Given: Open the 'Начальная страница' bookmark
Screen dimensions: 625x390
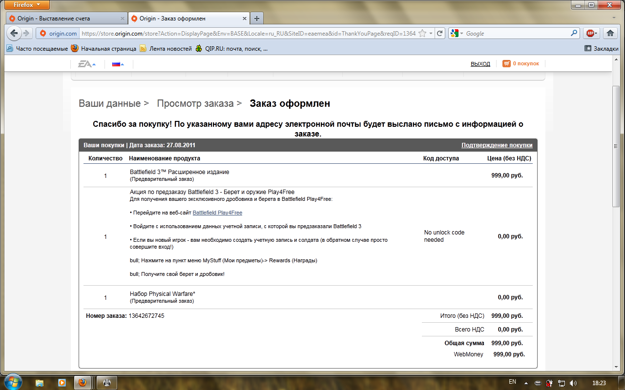Looking at the screenshot, I should 104,48.
